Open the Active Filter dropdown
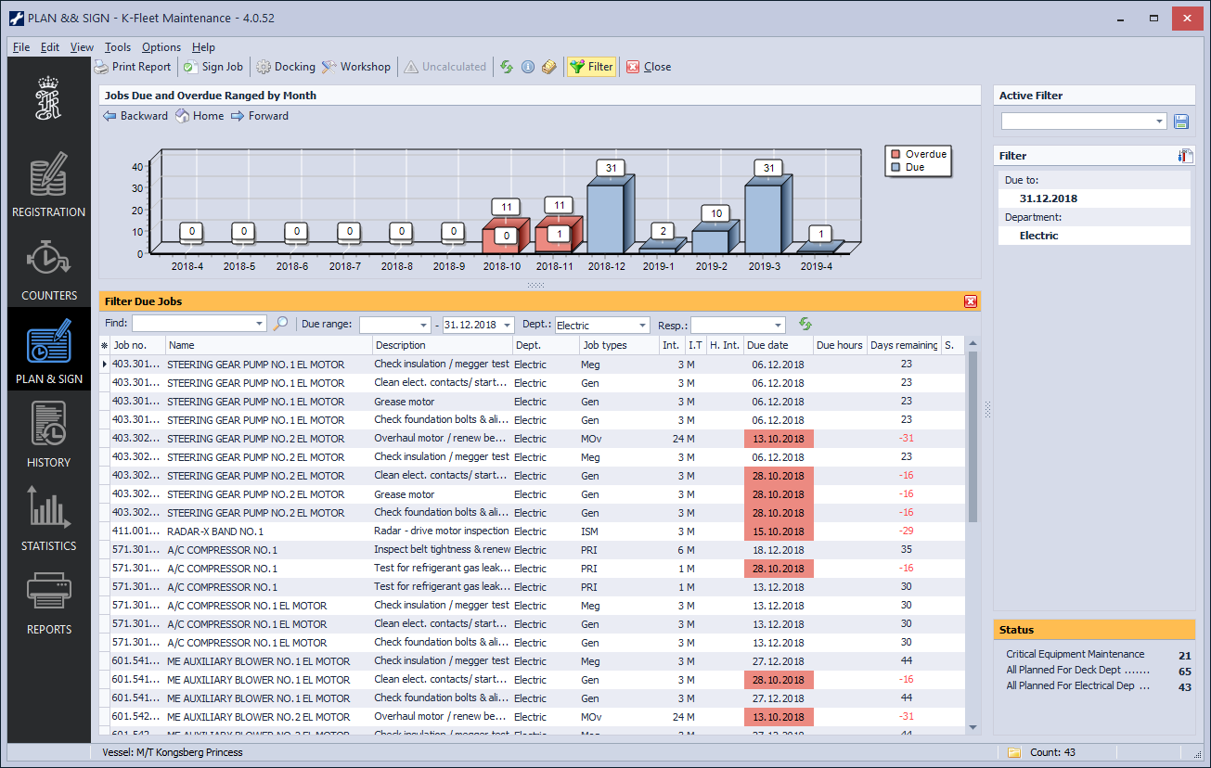The width and height of the screenshot is (1211, 768). (1160, 122)
